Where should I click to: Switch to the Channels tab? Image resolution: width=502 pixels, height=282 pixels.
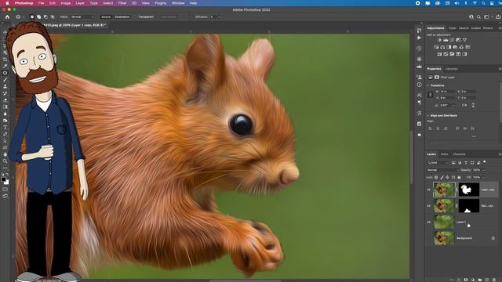coord(459,154)
